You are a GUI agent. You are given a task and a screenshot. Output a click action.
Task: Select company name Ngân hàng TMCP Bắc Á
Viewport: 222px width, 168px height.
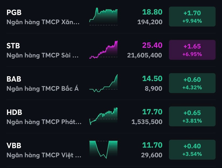[x=43, y=88]
